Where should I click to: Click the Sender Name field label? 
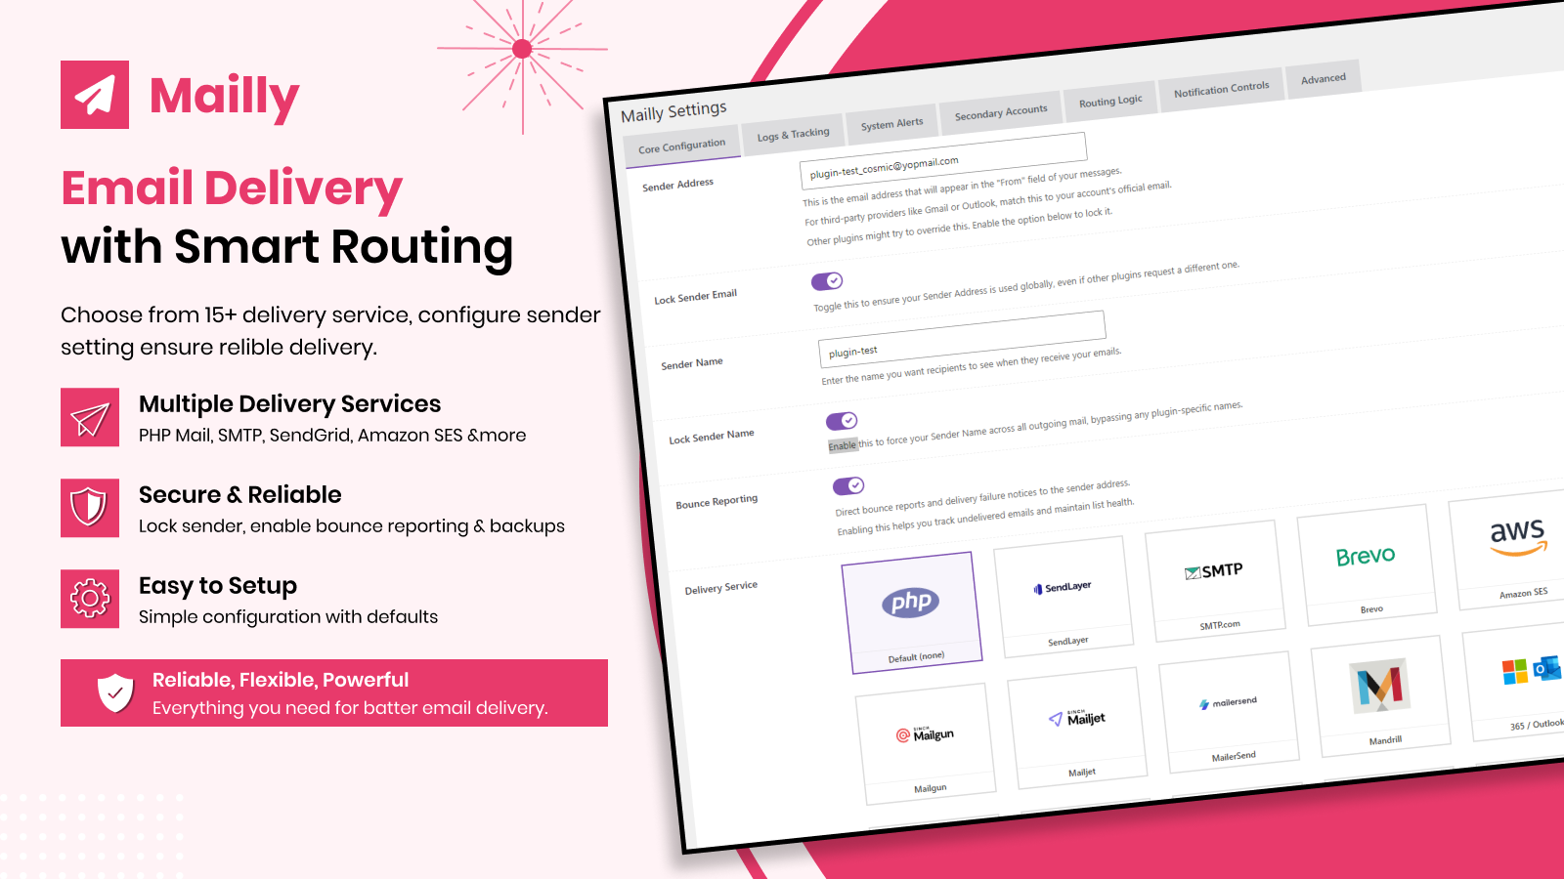[x=692, y=363]
